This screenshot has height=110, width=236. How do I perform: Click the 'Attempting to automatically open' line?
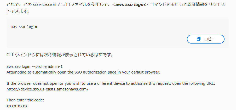(83, 72)
